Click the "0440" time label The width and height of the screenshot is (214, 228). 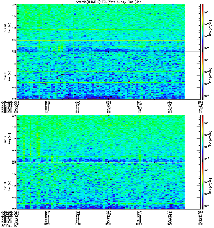(78, 224)
